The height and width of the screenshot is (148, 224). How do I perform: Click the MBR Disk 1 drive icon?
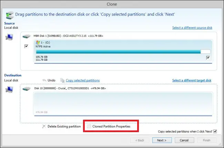pos(27,36)
